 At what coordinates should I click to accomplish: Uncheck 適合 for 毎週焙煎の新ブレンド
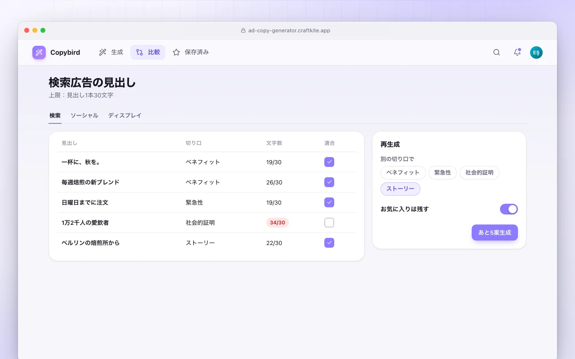click(x=329, y=182)
